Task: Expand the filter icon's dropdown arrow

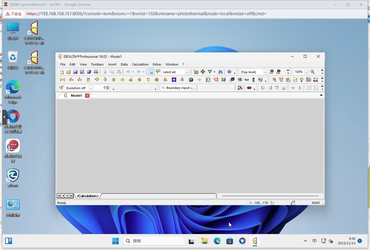Action: (214, 72)
